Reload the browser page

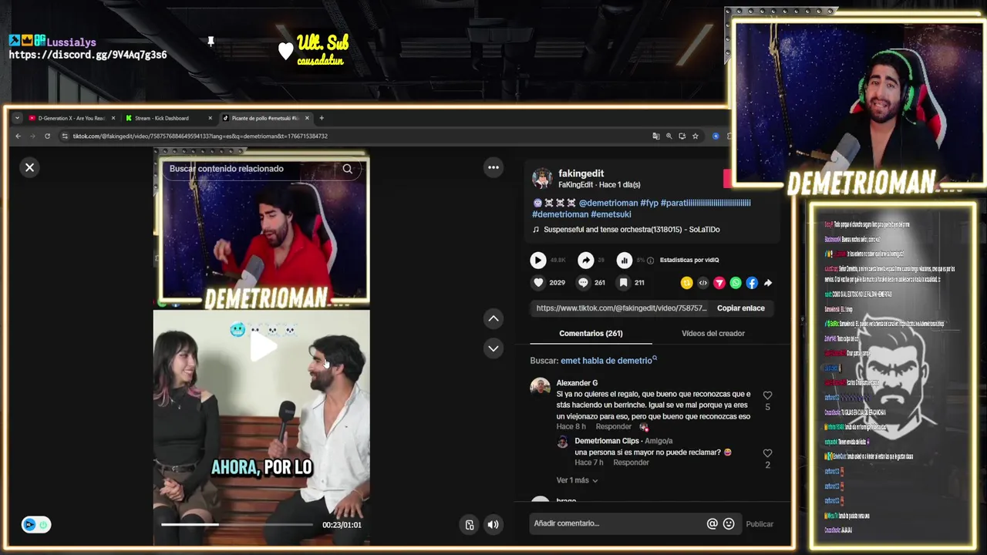[47, 136]
